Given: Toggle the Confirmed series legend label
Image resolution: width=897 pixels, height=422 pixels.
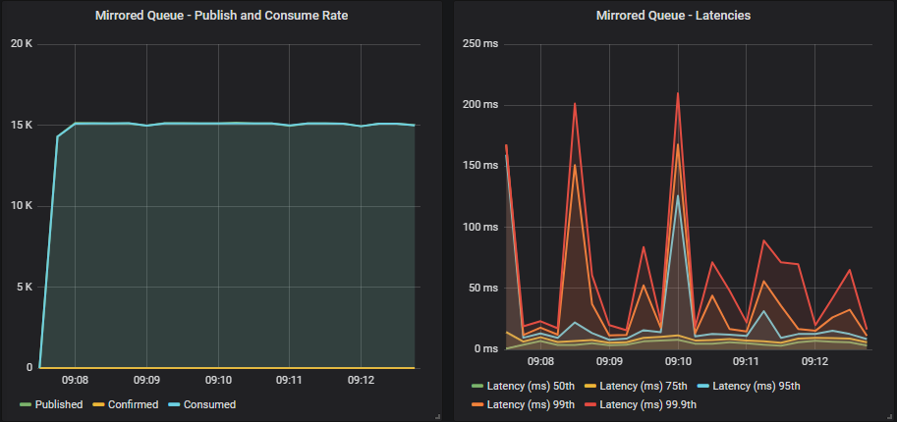Looking at the screenshot, I should [x=132, y=404].
